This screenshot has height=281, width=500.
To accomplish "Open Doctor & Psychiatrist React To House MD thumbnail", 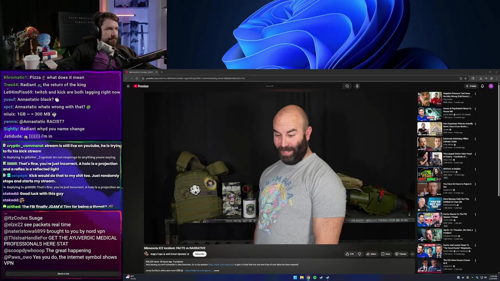I will point(430,114).
